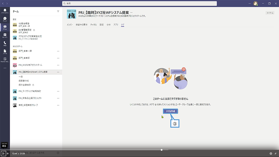Open more options for 部門_営業一課 team
Screen dimensions: 279x157
pyautogui.click(x=58, y=51)
